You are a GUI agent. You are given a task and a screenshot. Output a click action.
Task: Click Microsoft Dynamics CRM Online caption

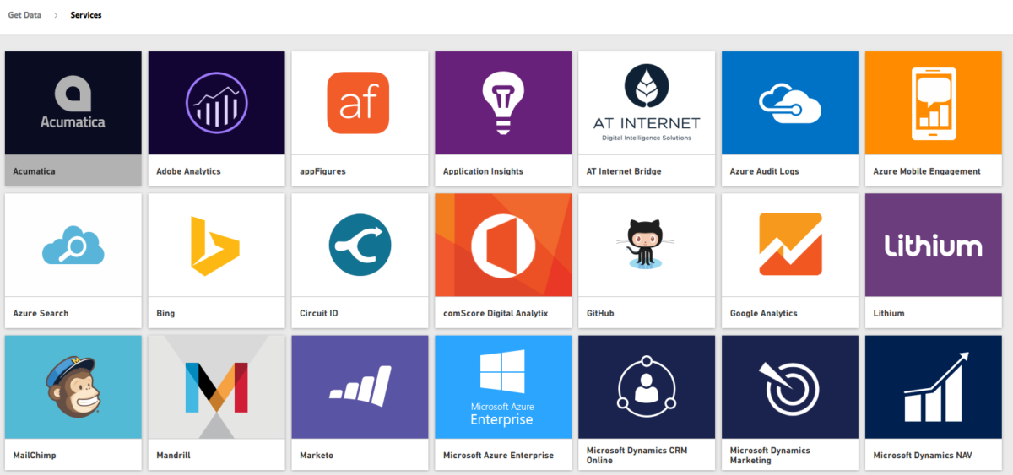click(x=637, y=455)
